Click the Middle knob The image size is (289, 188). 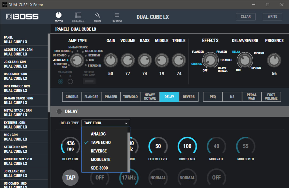click(x=161, y=60)
